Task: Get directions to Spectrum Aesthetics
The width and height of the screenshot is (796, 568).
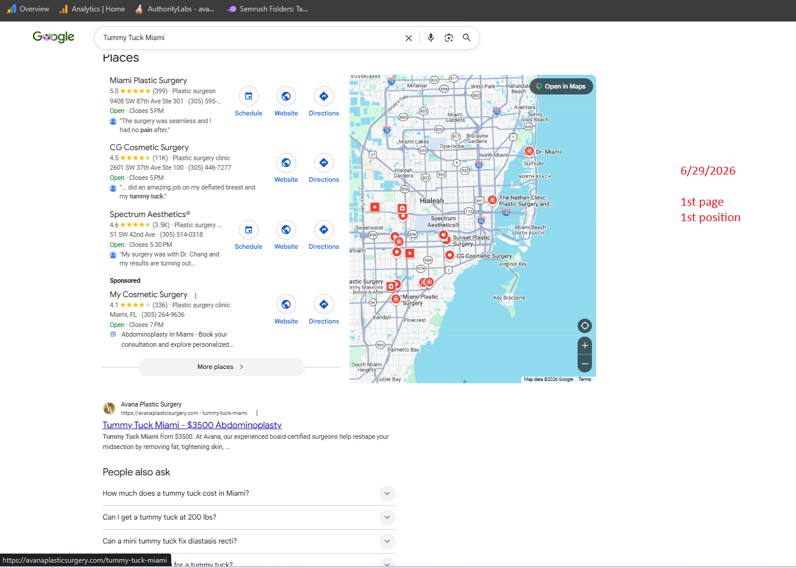Action: coord(324,236)
